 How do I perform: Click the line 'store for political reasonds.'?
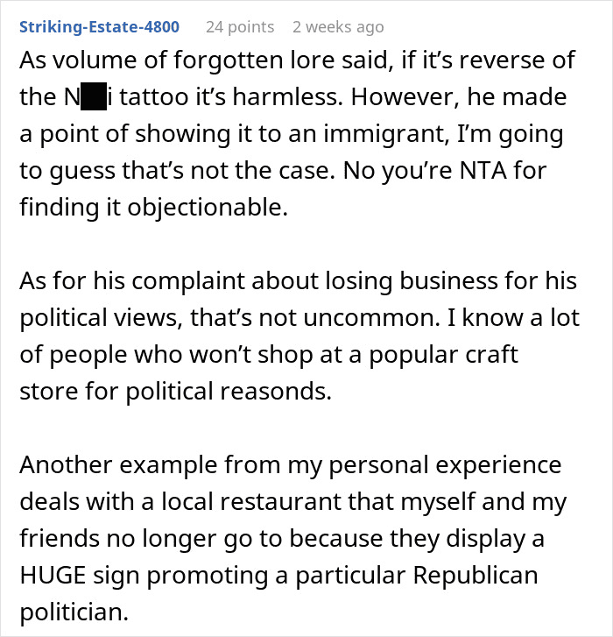pyautogui.click(x=176, y=391)
